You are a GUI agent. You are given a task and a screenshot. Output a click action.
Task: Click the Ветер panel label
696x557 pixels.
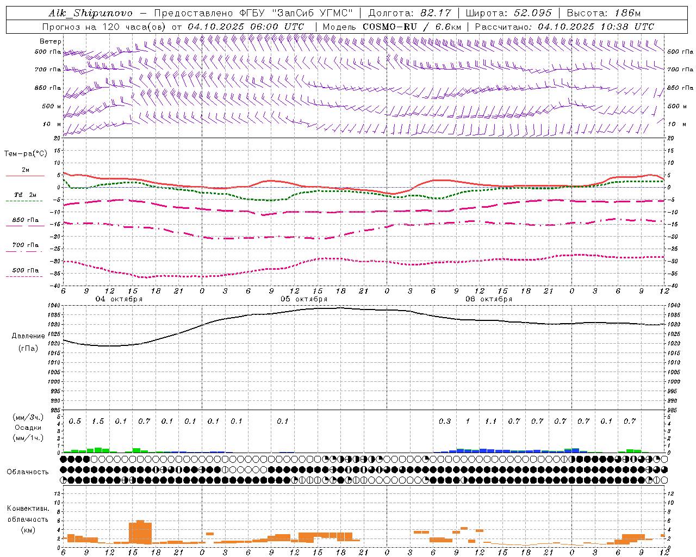(51, 41)
